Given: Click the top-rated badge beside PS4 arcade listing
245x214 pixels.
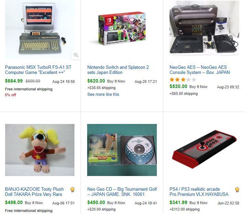Looking at the screenshot, I should (x=237, y=190).
